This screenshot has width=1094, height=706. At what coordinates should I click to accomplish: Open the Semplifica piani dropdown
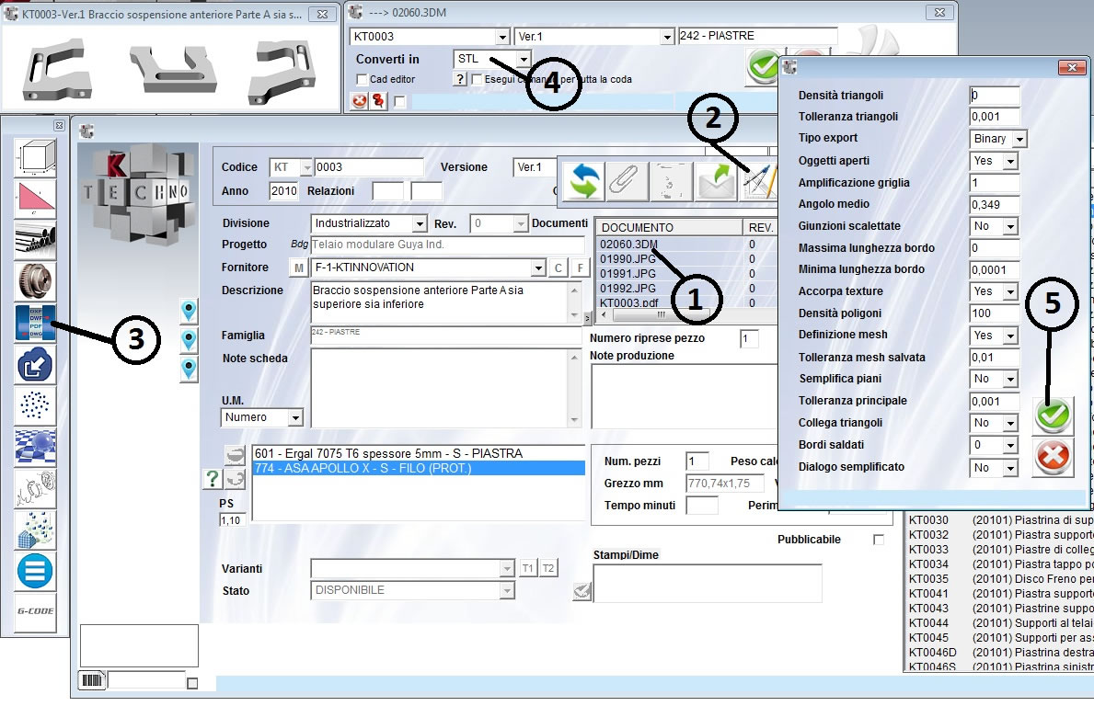[1010, 379]
